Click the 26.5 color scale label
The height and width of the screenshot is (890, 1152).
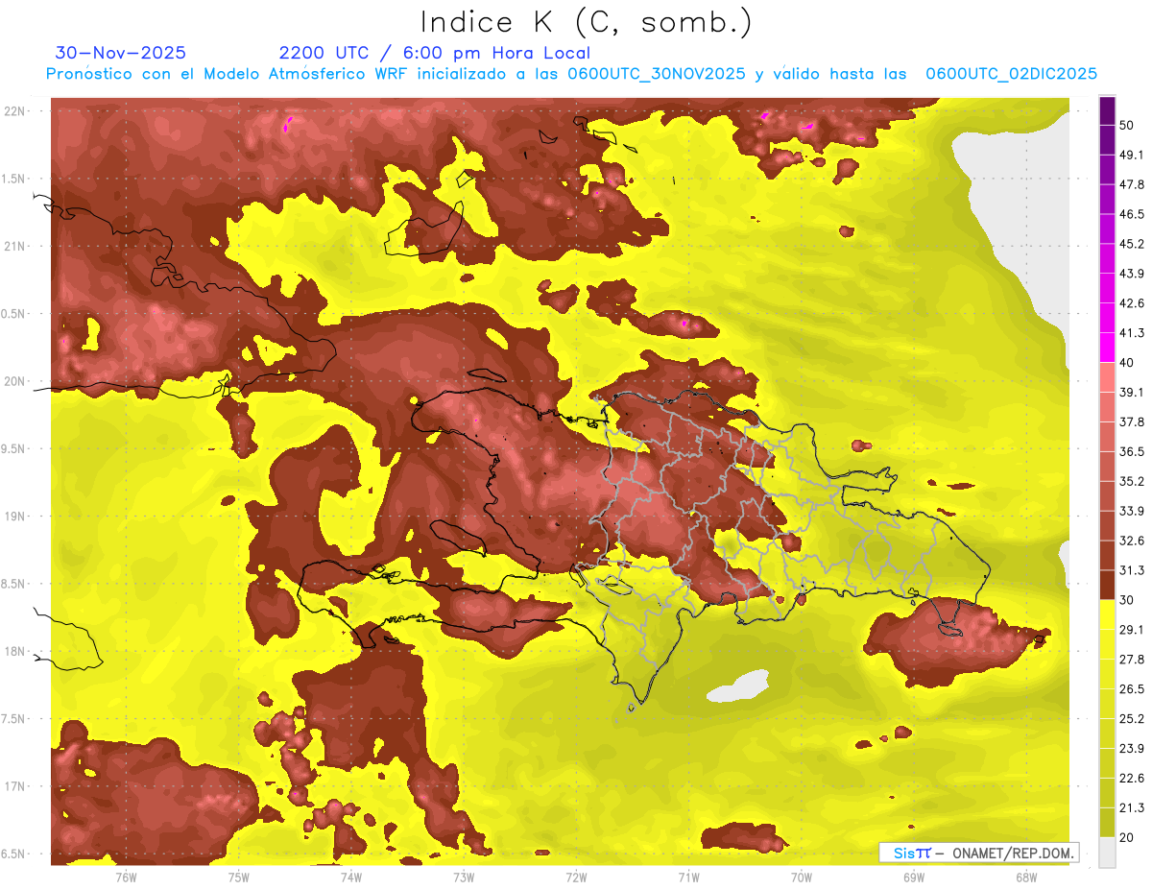(1131, 689)
